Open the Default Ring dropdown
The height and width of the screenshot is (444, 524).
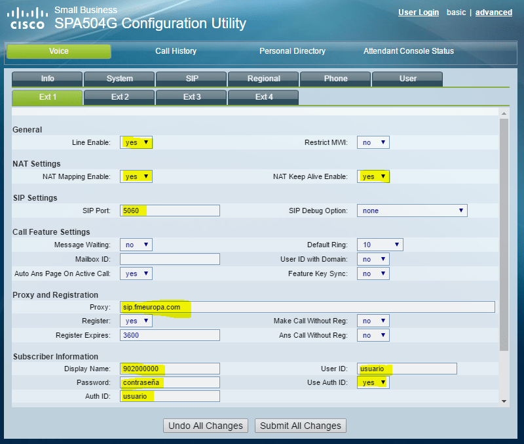pyautogui.click(x=380, y=245)
